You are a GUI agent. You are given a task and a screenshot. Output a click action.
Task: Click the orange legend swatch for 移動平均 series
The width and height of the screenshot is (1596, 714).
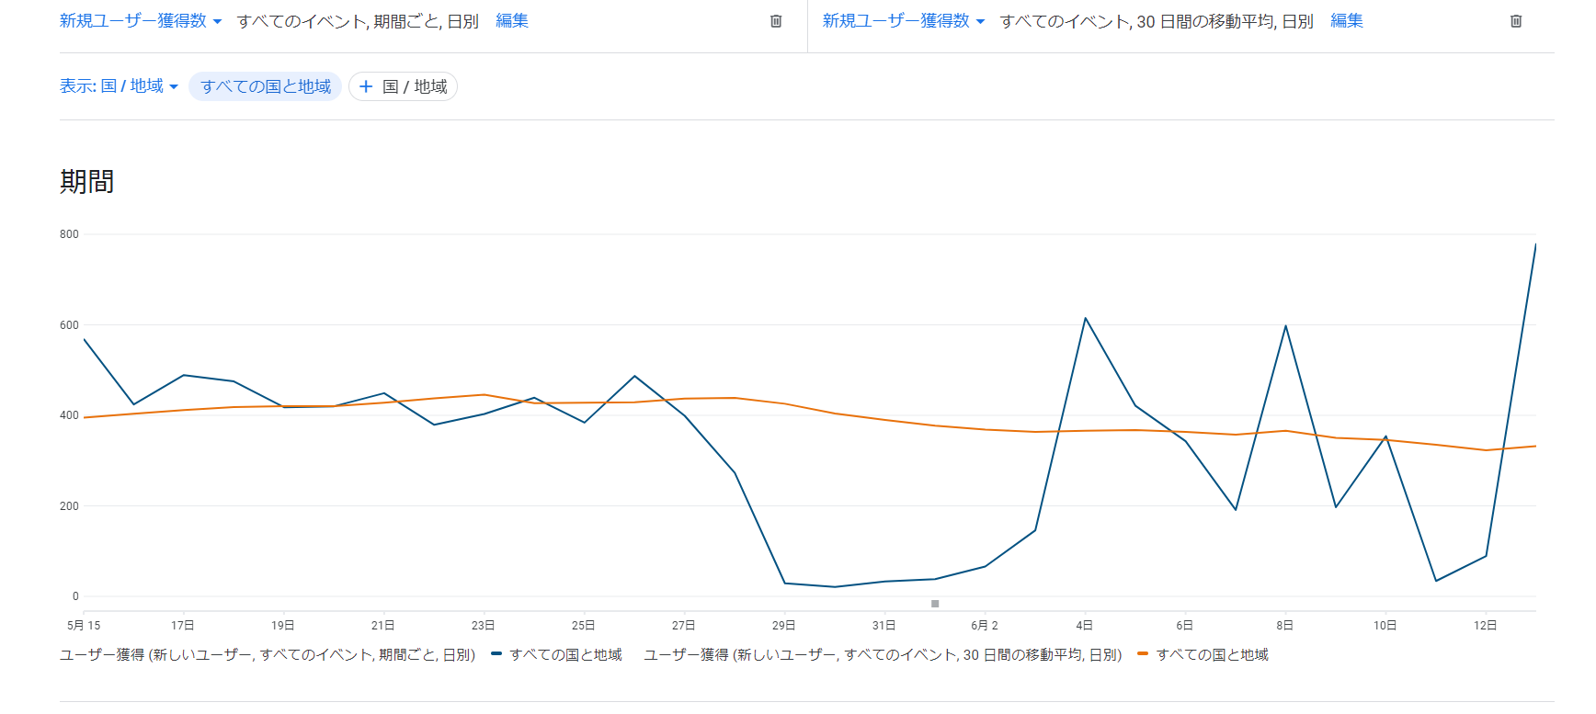click(1143, 654)
